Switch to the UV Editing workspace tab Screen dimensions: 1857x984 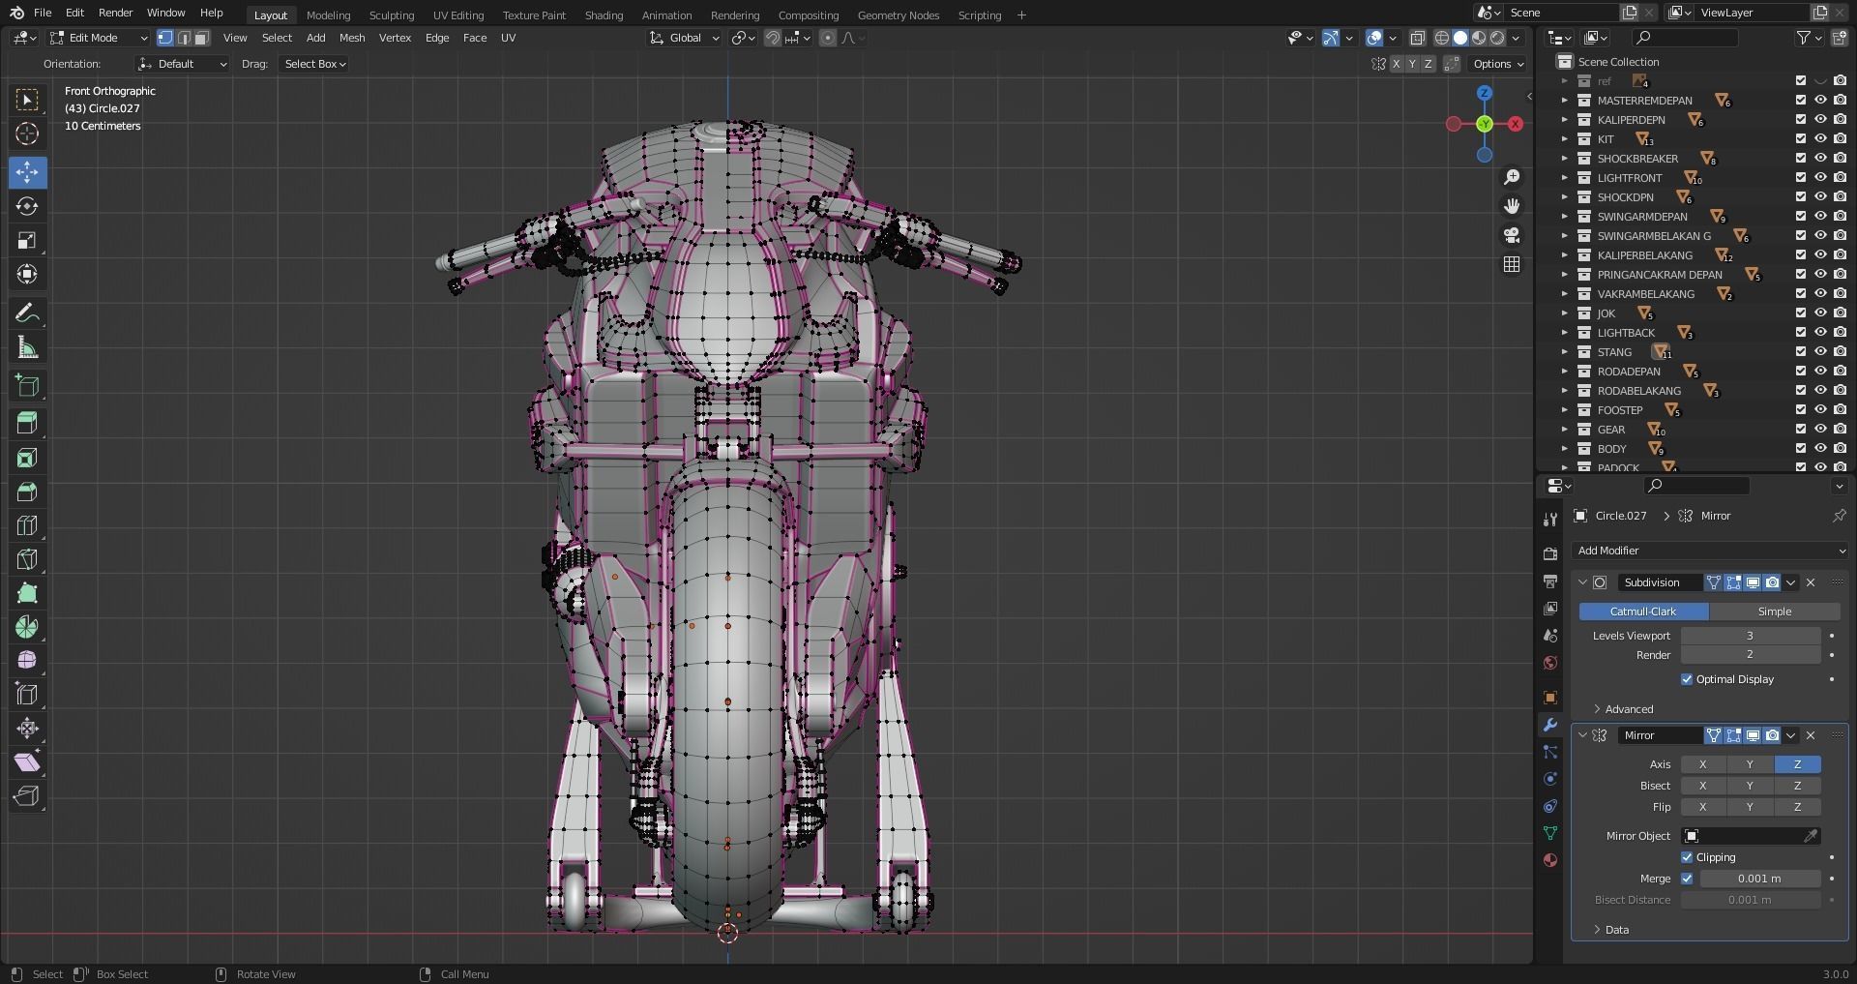click(458, 15)
